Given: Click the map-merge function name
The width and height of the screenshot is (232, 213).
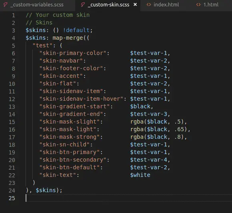Looking at the screenshot, I should (68, 38).
